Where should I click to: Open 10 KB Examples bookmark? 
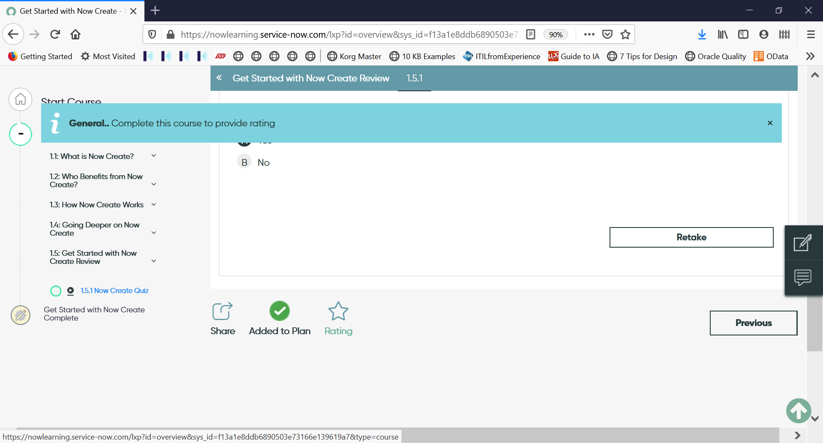tap(422, 56)
